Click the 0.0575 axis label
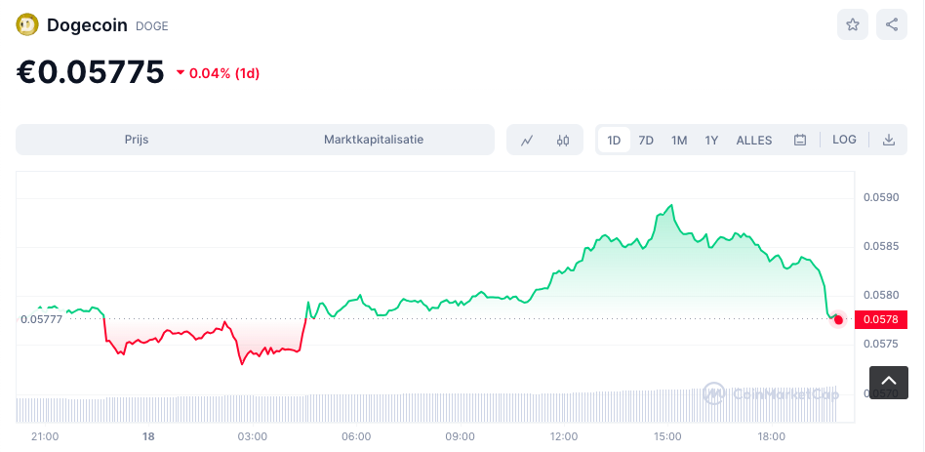 click(881, 344)
